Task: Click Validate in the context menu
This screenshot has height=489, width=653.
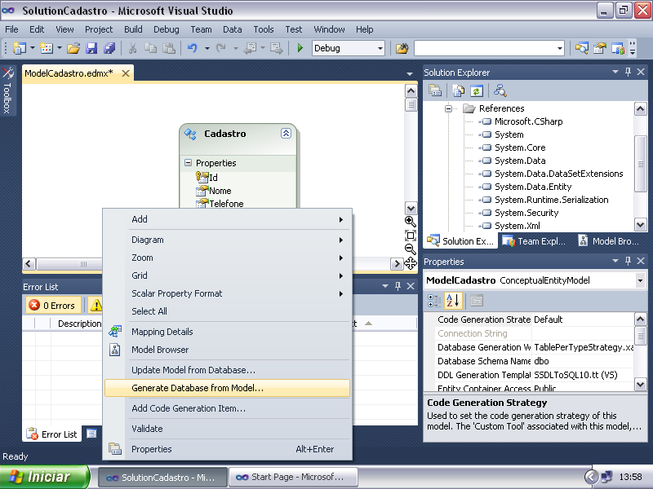Action: coord(227,429)
